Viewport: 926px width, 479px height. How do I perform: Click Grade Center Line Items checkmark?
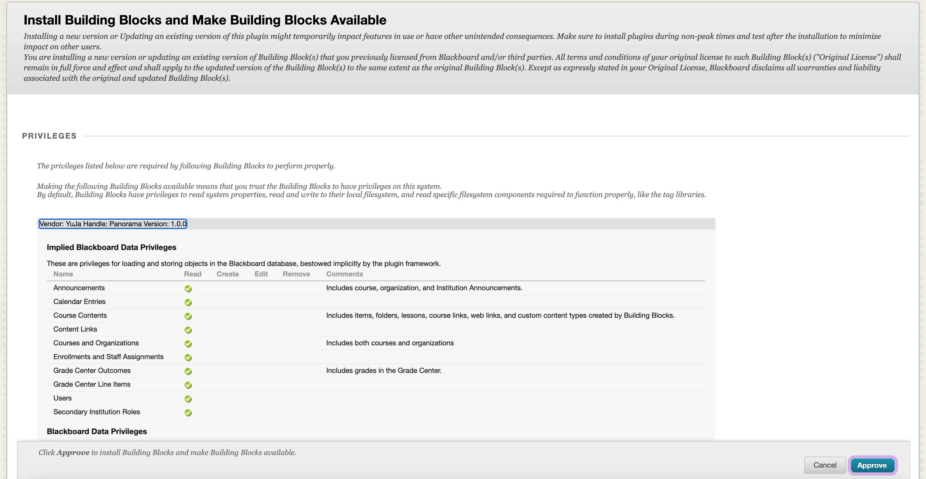tap(188, 385)
